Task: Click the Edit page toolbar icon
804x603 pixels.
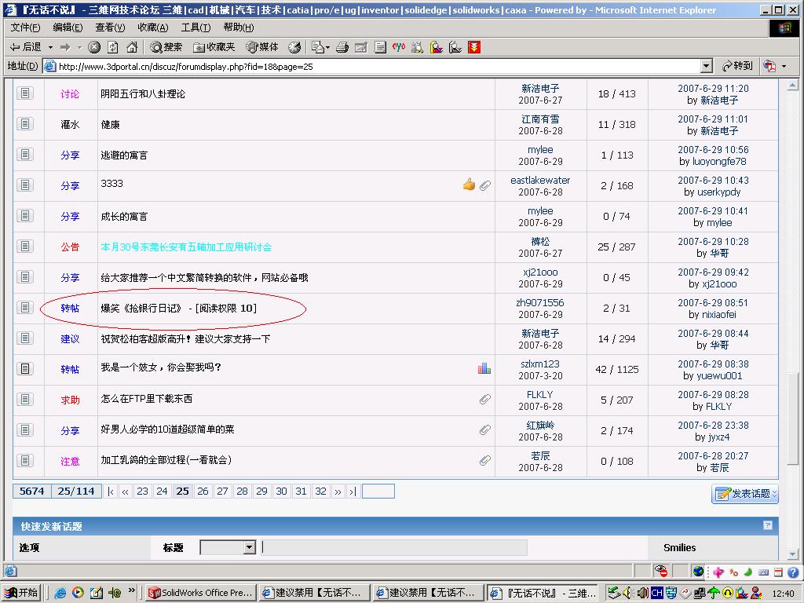Action: [x=361, y=47]
